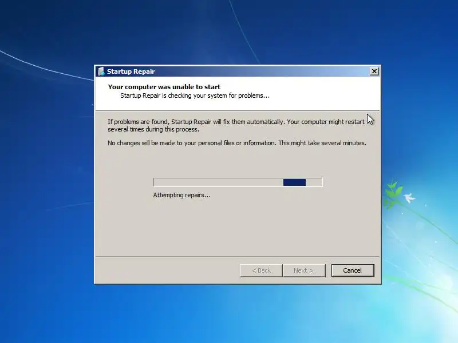Click 'Startup Repair is checking your system' text
The width and height of the screenshot is (458, 343).
tap(195, 95)
